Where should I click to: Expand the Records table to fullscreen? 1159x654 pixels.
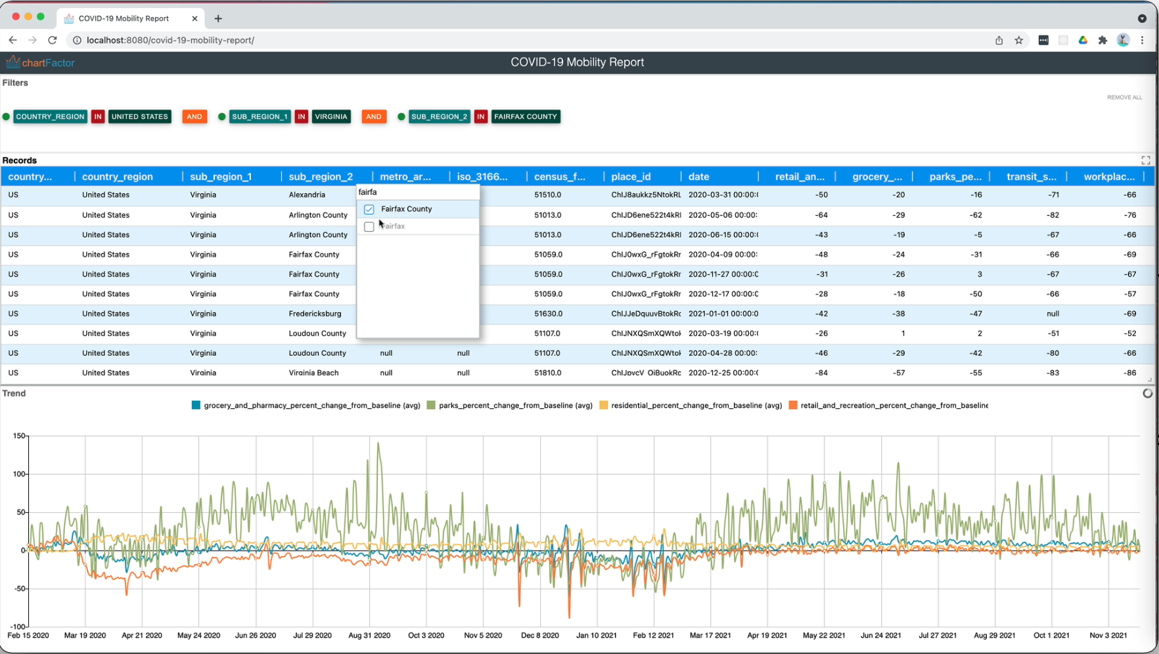(1145, 161)
